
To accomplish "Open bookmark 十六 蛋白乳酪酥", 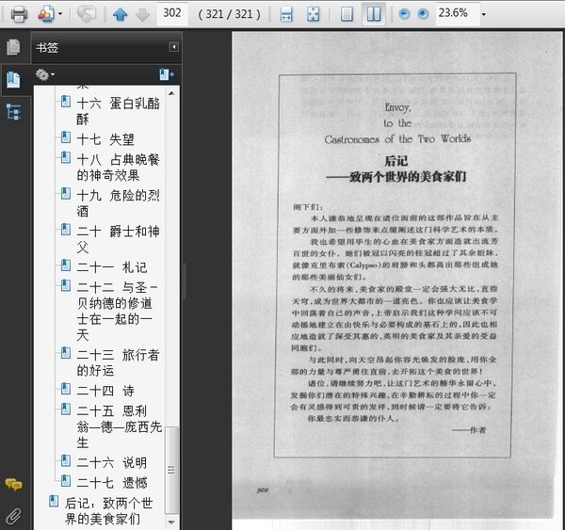I will 118,111.
